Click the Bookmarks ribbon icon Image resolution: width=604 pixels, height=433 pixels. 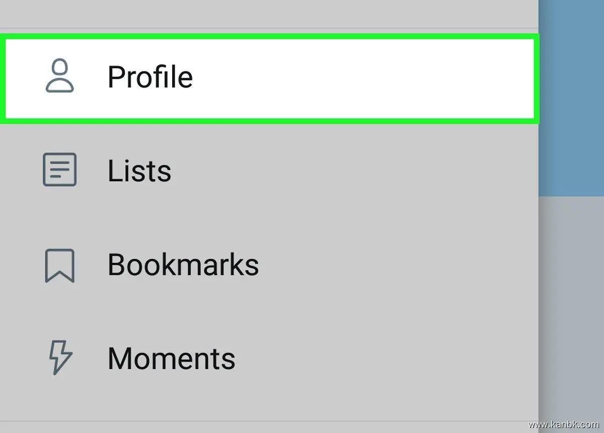[x=60, y=265]
